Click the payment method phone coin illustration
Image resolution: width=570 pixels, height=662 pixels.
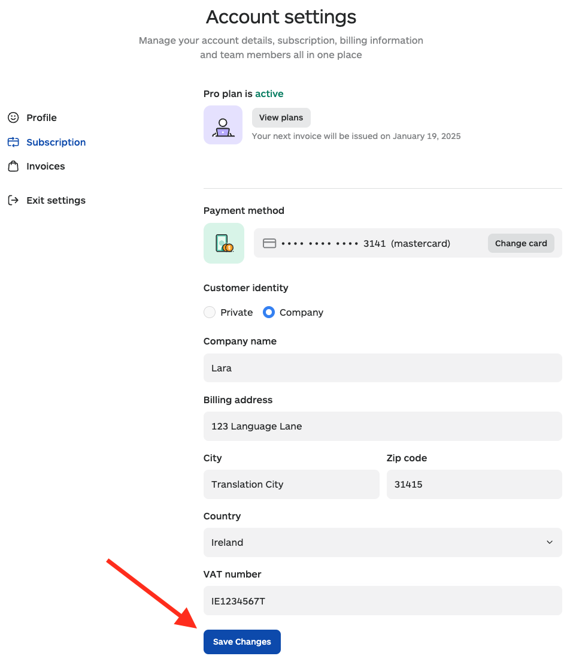tap(223, 243)
